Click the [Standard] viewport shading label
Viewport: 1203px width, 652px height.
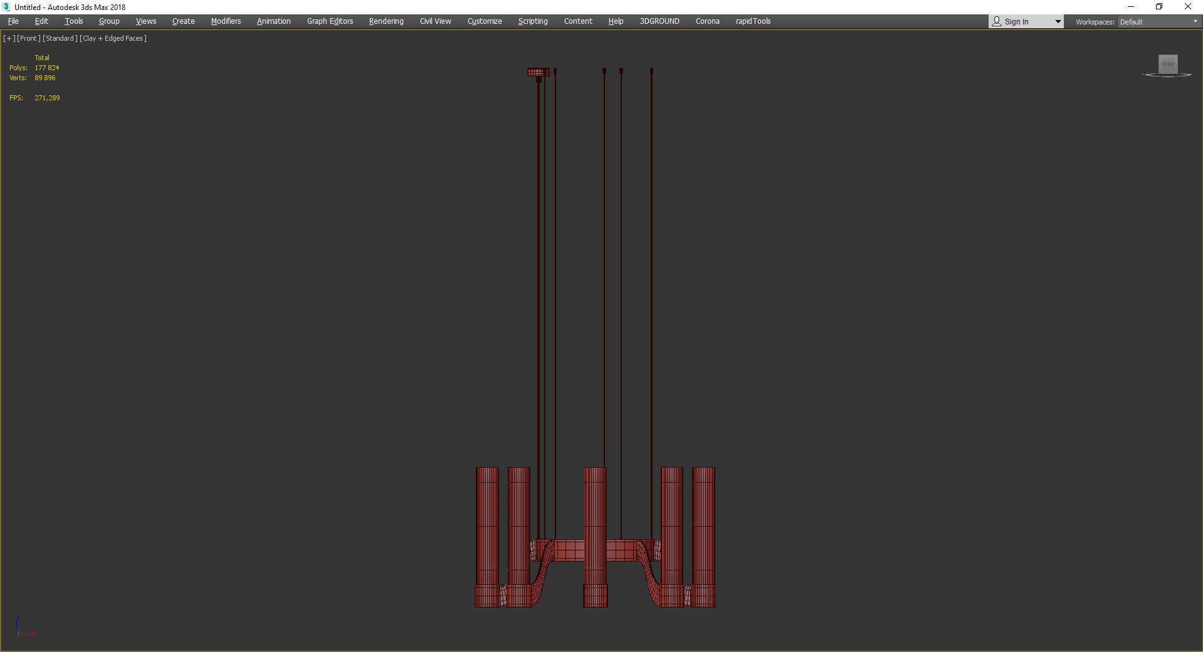click(x=60, y=38)
